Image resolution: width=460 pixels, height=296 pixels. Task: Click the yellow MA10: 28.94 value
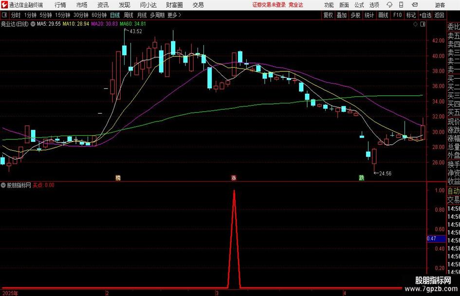click(75, 24)
